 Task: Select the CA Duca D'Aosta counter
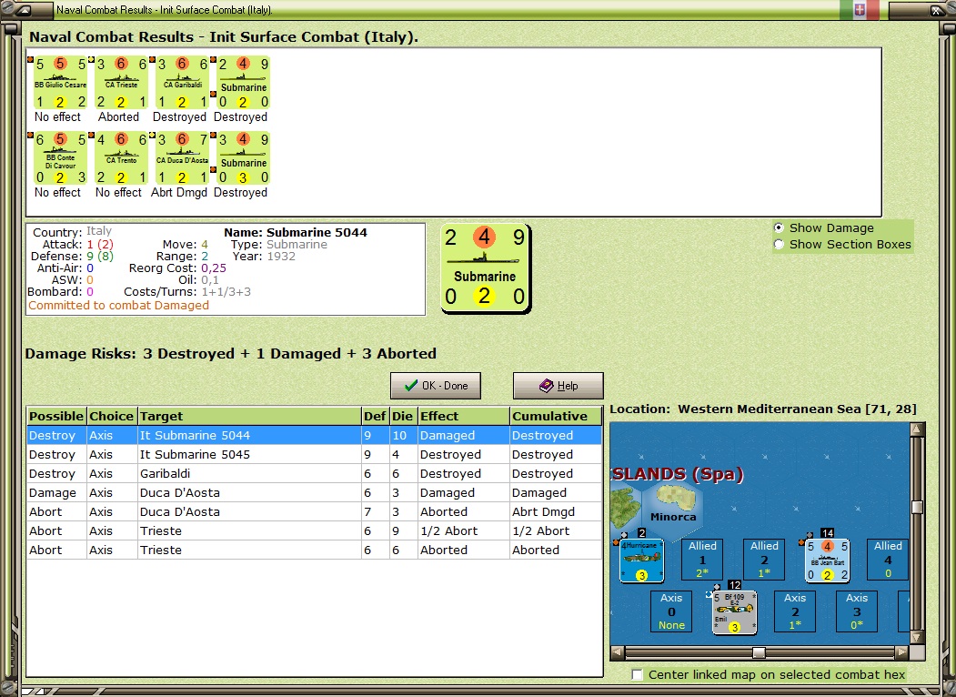coord(182,158)
